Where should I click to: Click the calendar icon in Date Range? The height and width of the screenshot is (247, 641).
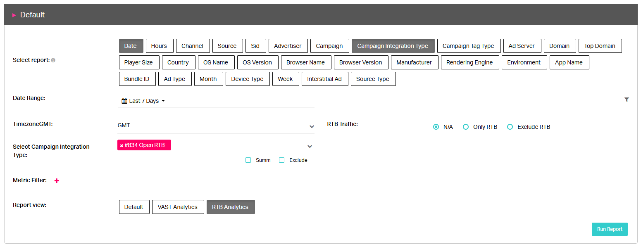124,101
